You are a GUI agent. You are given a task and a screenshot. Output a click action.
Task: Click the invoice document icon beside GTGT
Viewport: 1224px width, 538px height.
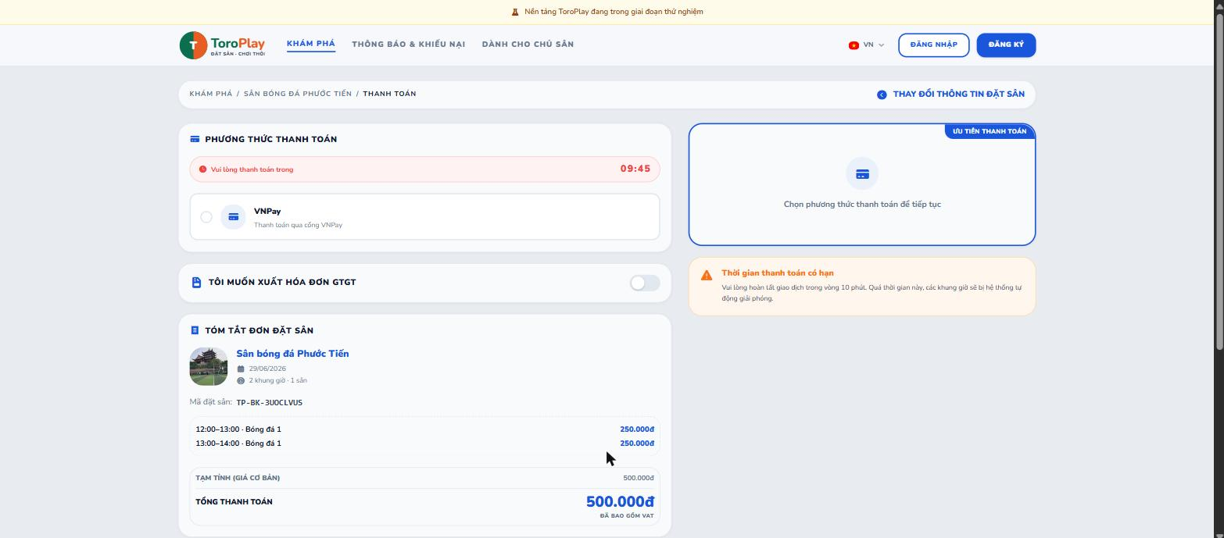coord(196,283)
